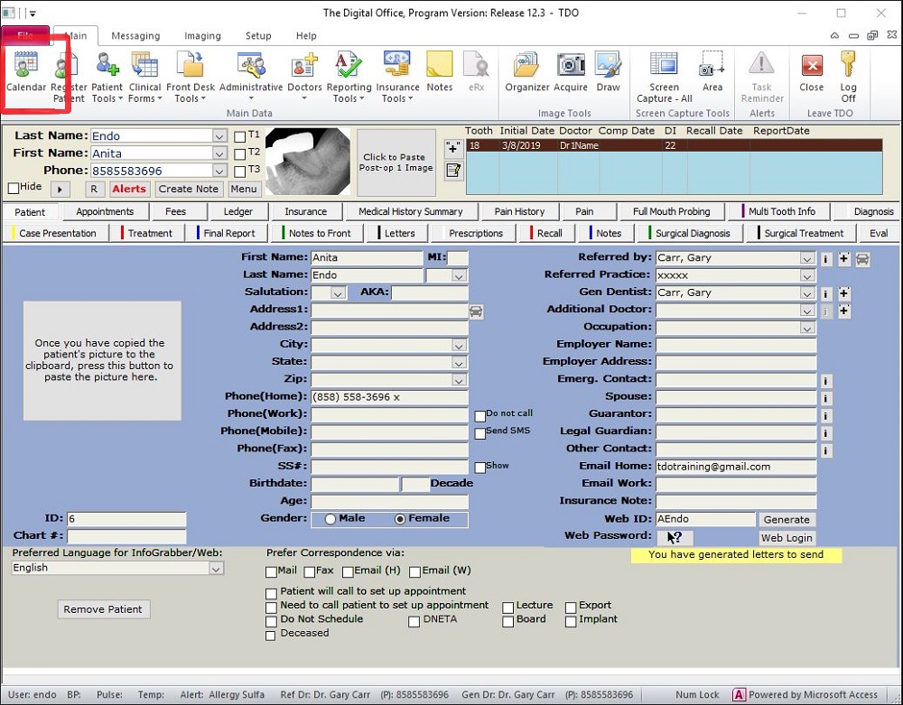This screenshot has height=705, width=903.
Task: Select the Male gender radio button
Action: pos(330,519)
